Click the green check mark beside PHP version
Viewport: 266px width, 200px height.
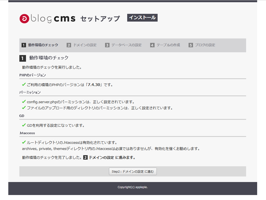24,84
